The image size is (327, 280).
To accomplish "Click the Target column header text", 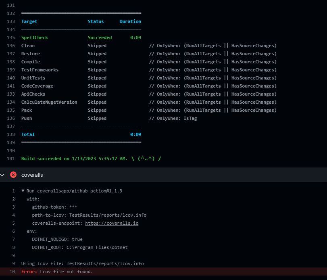I will [x=29, y=21].
